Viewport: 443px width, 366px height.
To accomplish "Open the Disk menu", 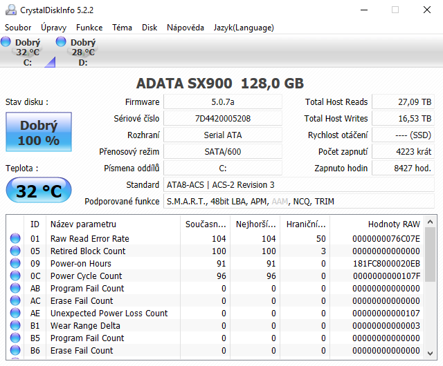I will (x=150, y=28).
